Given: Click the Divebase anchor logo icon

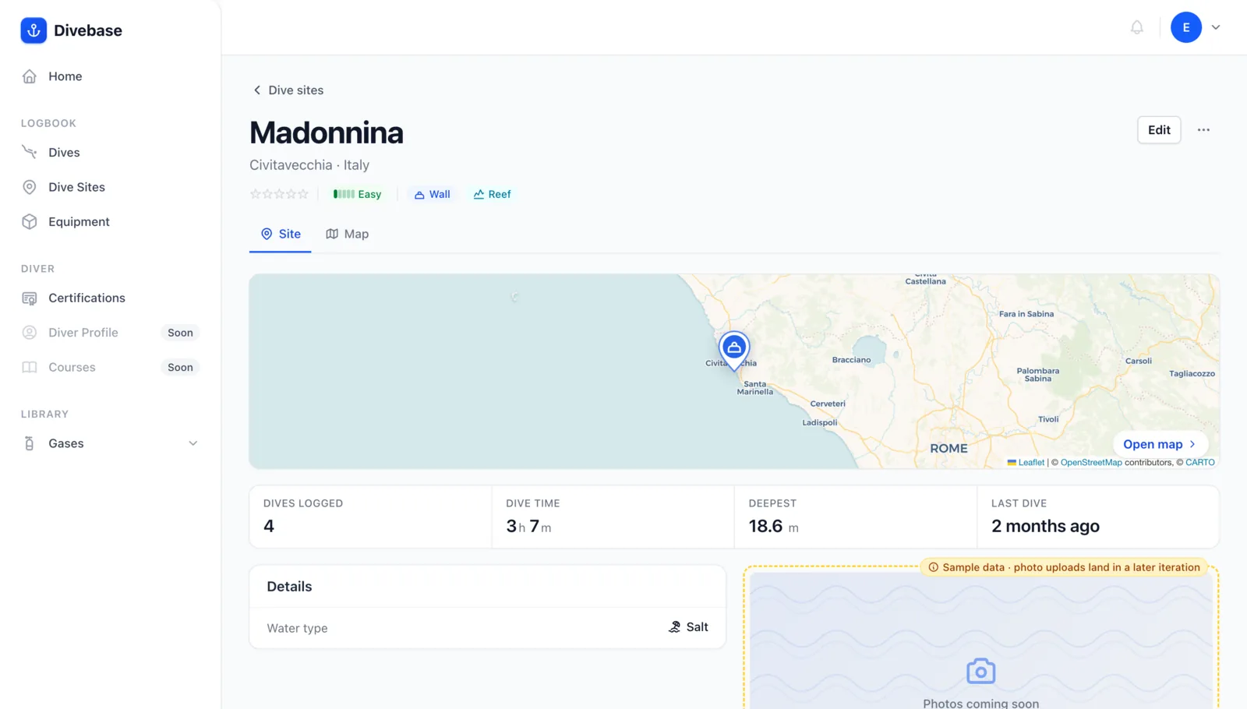Looking at the screenshot, I should (34, 30).
